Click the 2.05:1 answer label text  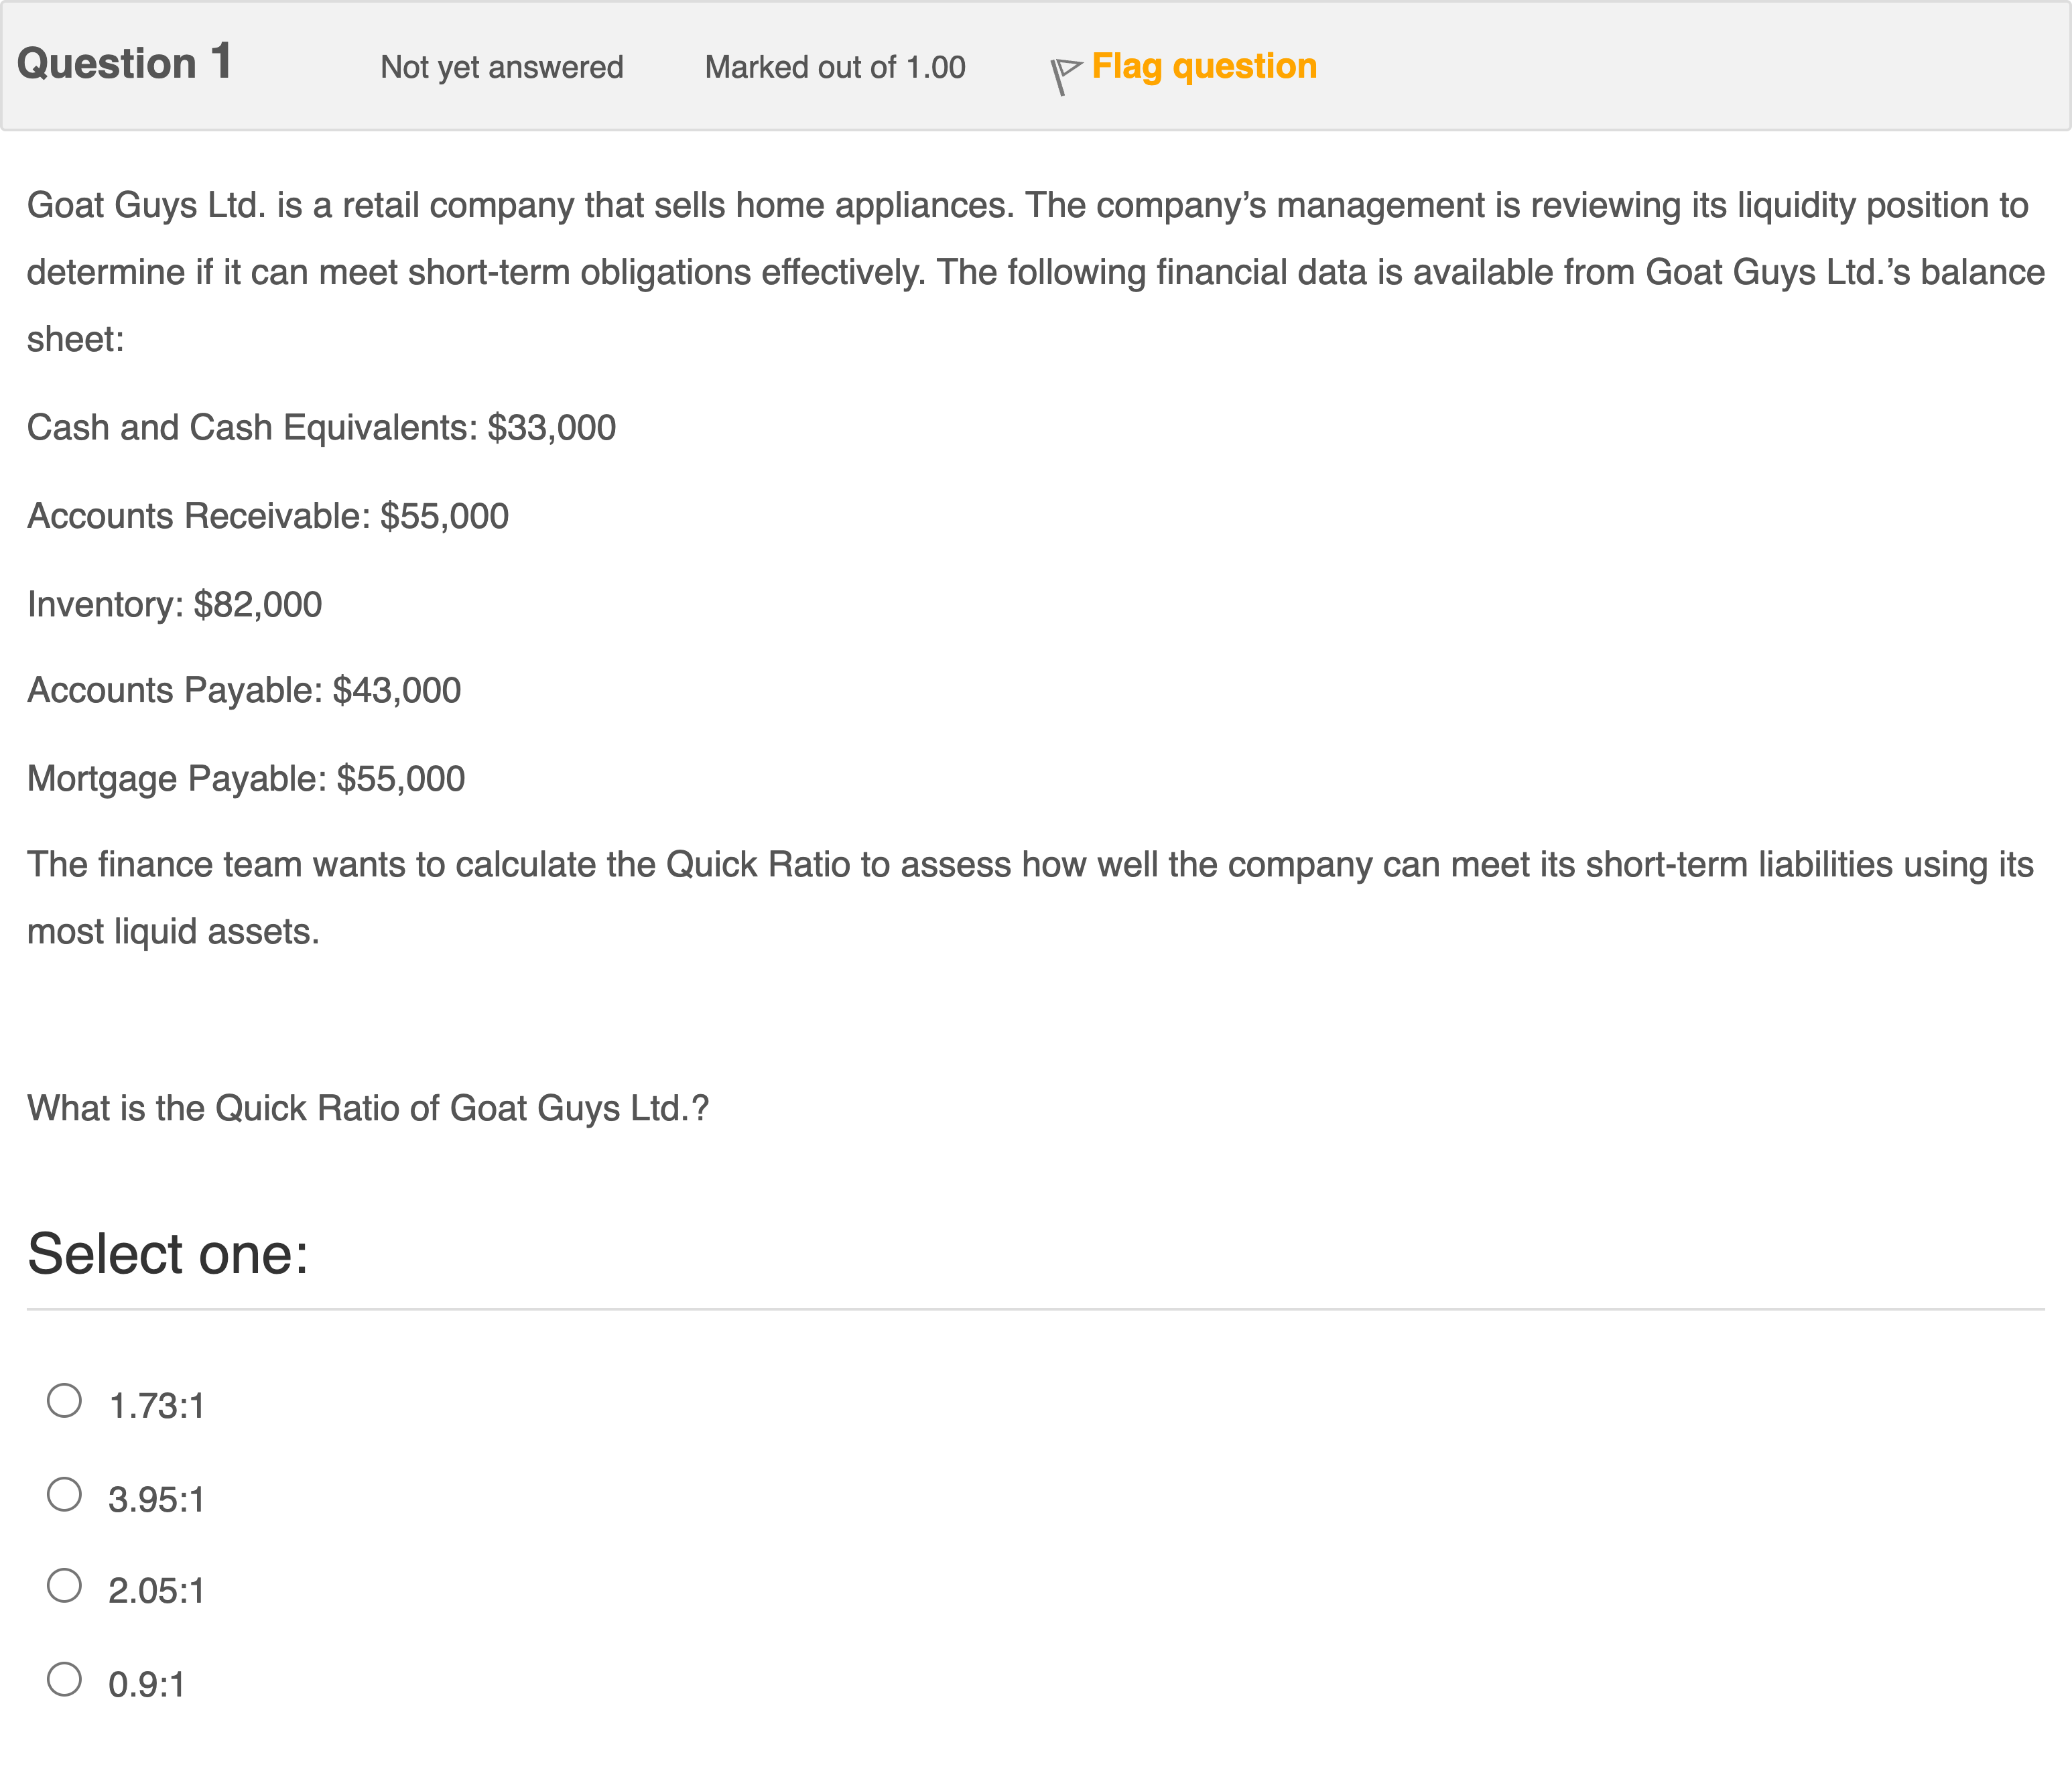pos(157,1591)
